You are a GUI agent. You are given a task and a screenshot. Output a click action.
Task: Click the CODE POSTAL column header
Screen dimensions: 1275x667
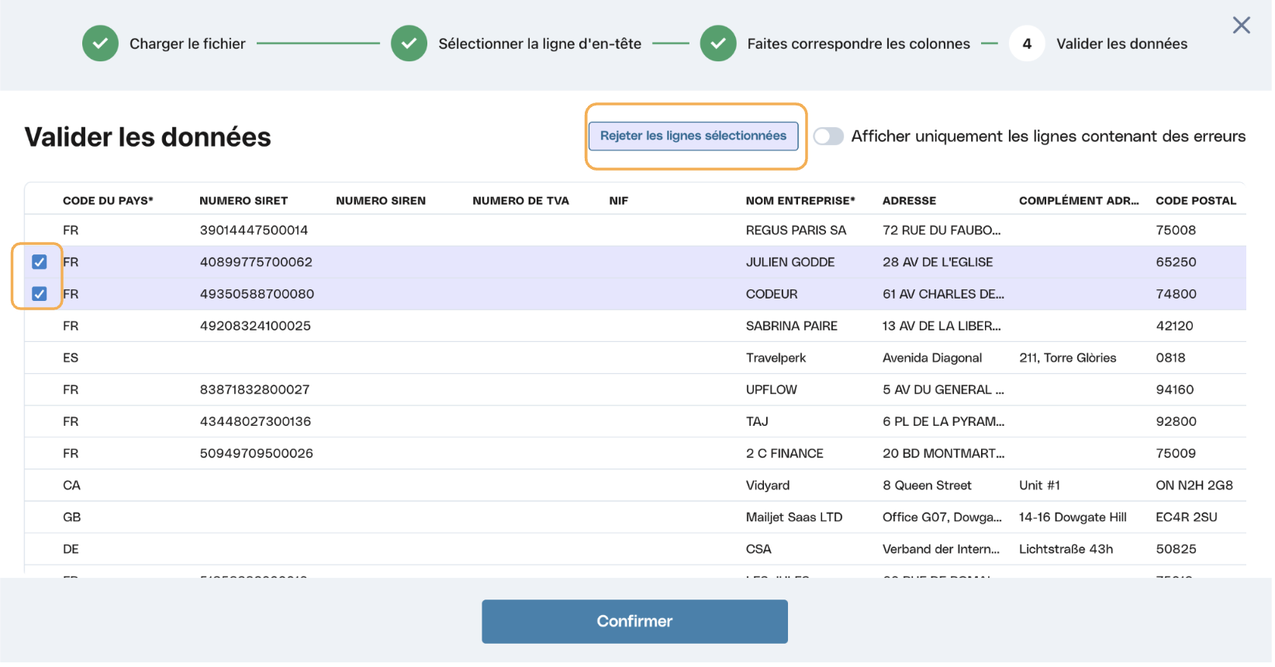[x=1197, y=201]
